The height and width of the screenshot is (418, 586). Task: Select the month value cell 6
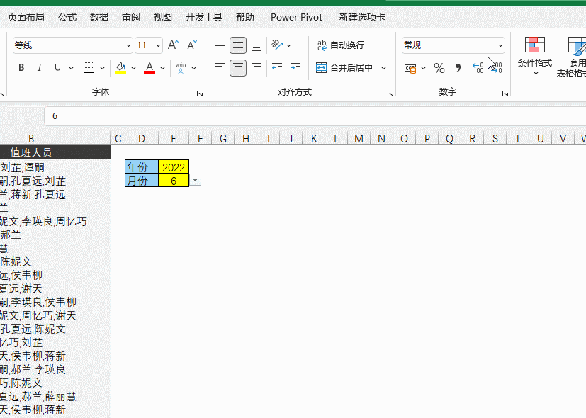174,181
